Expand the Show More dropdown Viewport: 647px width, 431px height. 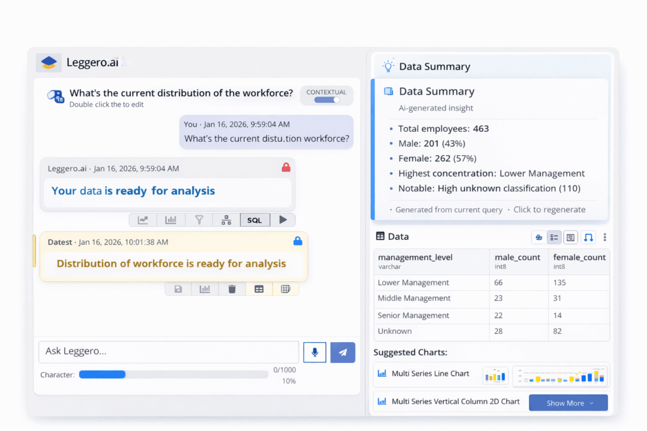[568, 403]
